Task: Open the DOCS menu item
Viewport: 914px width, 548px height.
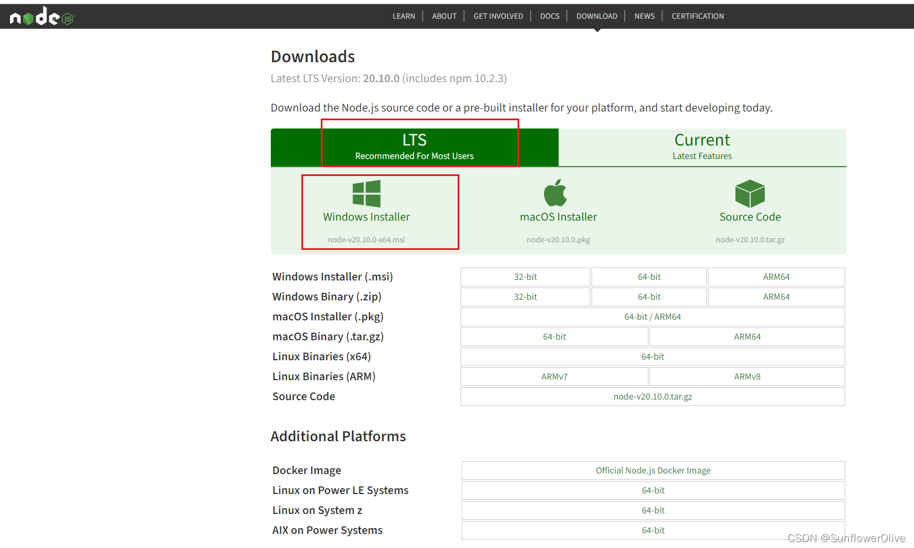Action: point(550,16)
